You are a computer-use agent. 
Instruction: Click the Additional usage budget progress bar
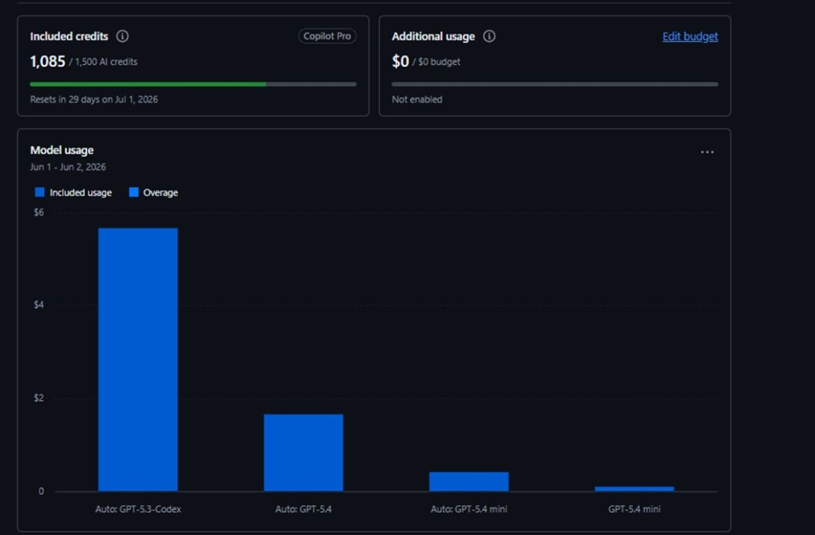[554, 84]
